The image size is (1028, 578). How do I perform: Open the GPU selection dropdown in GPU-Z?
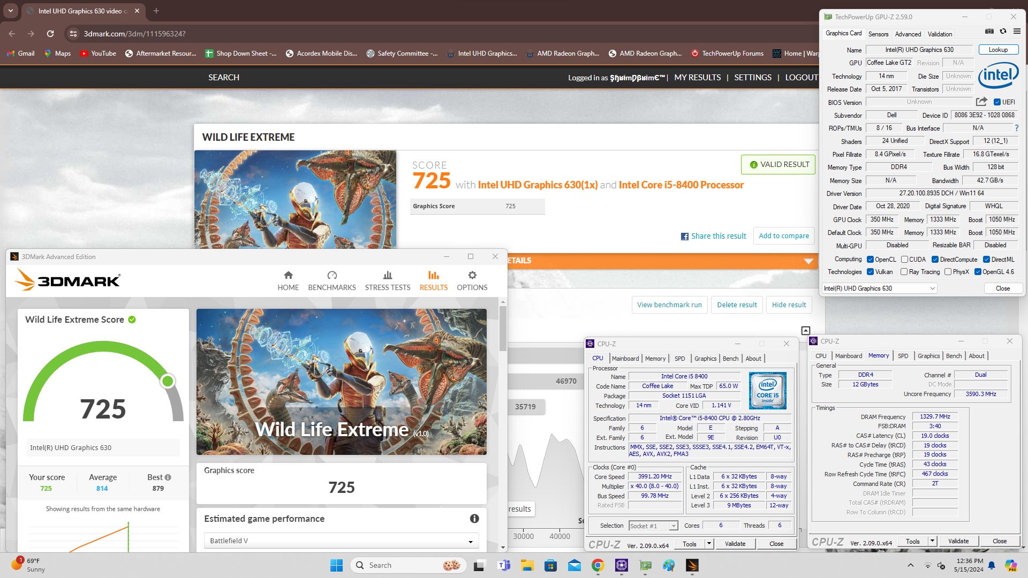point(879,288)
